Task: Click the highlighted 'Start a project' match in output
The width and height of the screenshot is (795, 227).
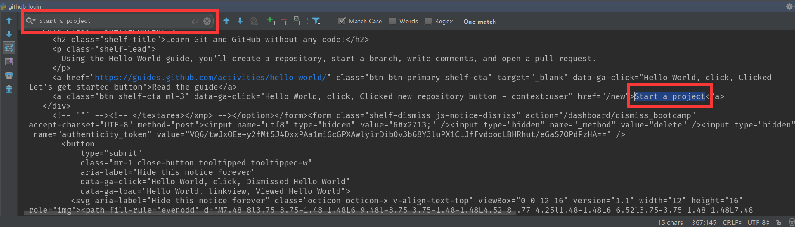Action: tap(670, 96)
